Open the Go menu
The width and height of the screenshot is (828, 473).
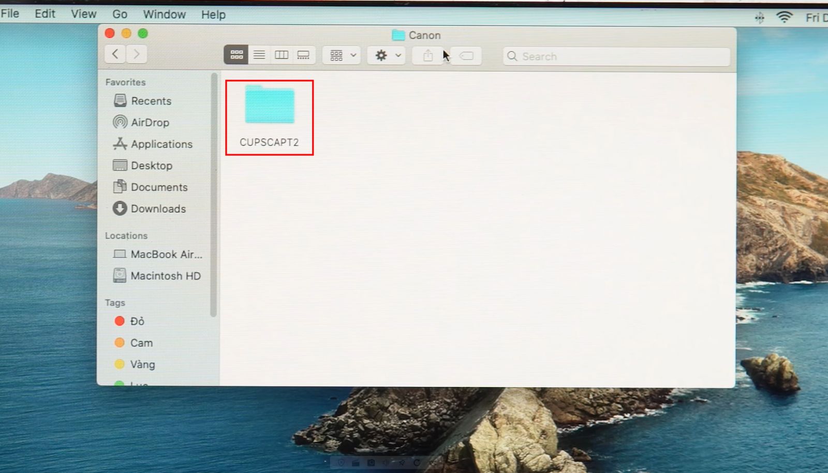click(x=120, y=14)
